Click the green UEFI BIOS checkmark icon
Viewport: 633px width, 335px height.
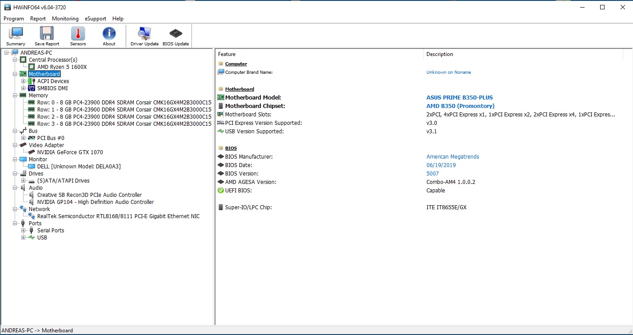(x=221, y=190)
